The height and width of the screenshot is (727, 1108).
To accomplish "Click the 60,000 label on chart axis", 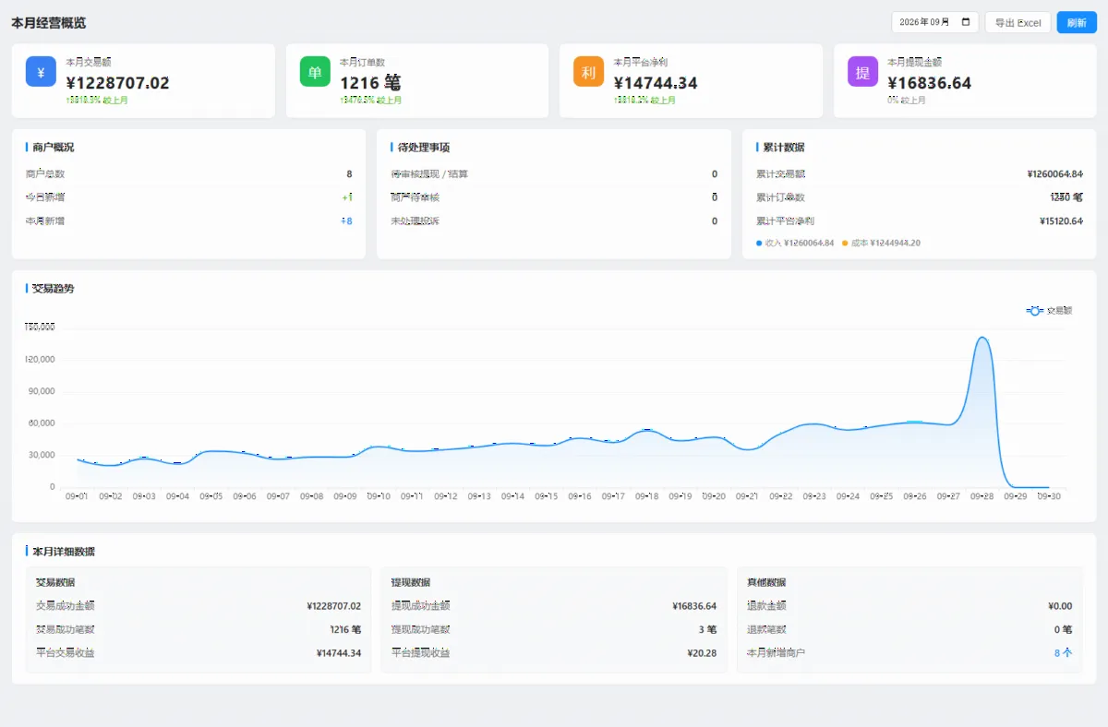I will (40, 423).
